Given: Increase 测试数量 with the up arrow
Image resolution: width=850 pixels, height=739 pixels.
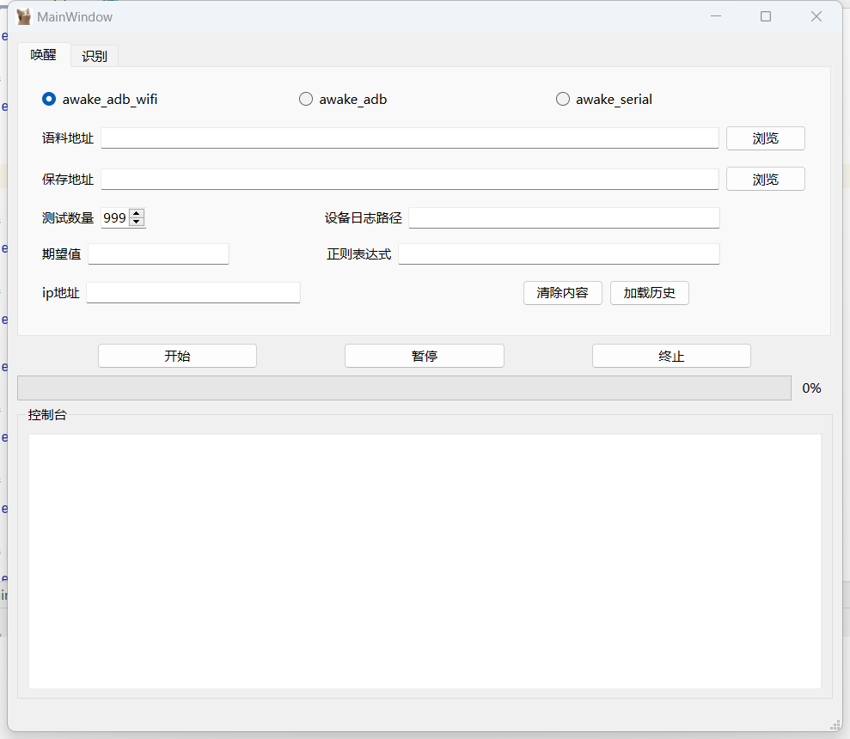Looking at the screenshot, I should point(137,214).
